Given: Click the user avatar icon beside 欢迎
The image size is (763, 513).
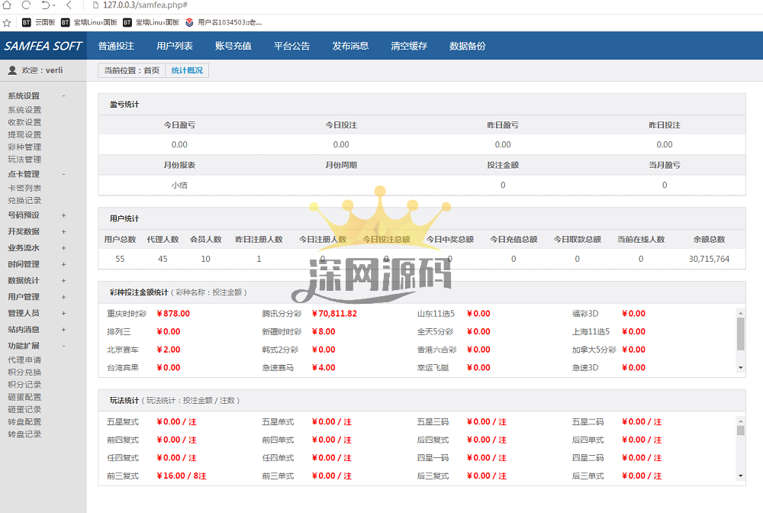Looking at the screenshot, I should (12, 70).
